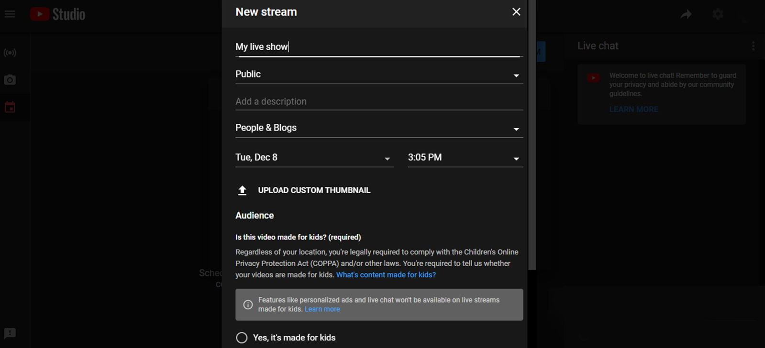Open the hamburger menu in YouTube Studio
Image resolution: width=765 pixels, height=348 pixels.
(10, 14)
